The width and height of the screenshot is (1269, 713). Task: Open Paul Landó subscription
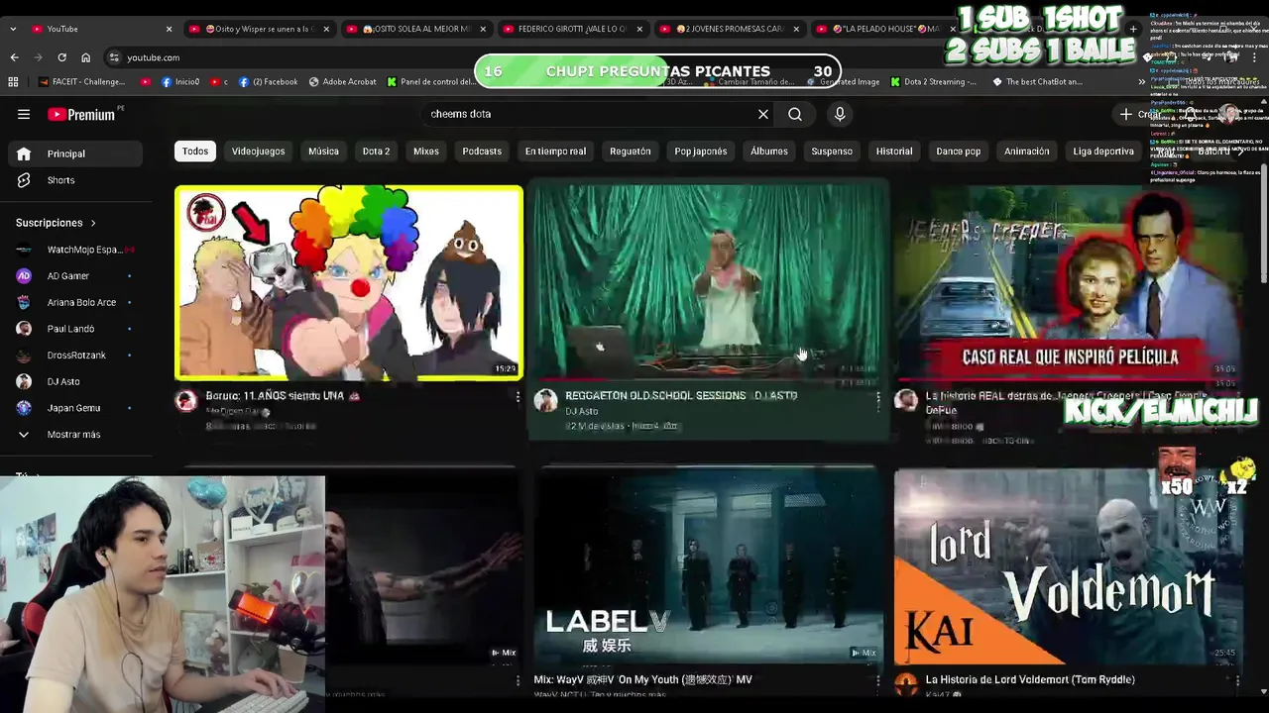(x=76, y=329)
